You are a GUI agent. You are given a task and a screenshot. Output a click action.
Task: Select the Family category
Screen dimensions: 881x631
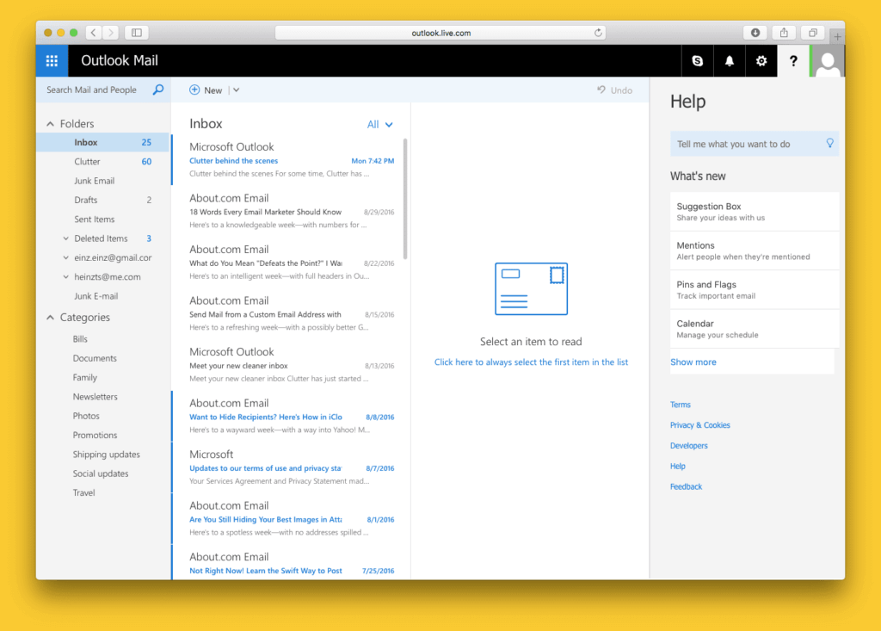pyautogui.click(x=85, y=377)
